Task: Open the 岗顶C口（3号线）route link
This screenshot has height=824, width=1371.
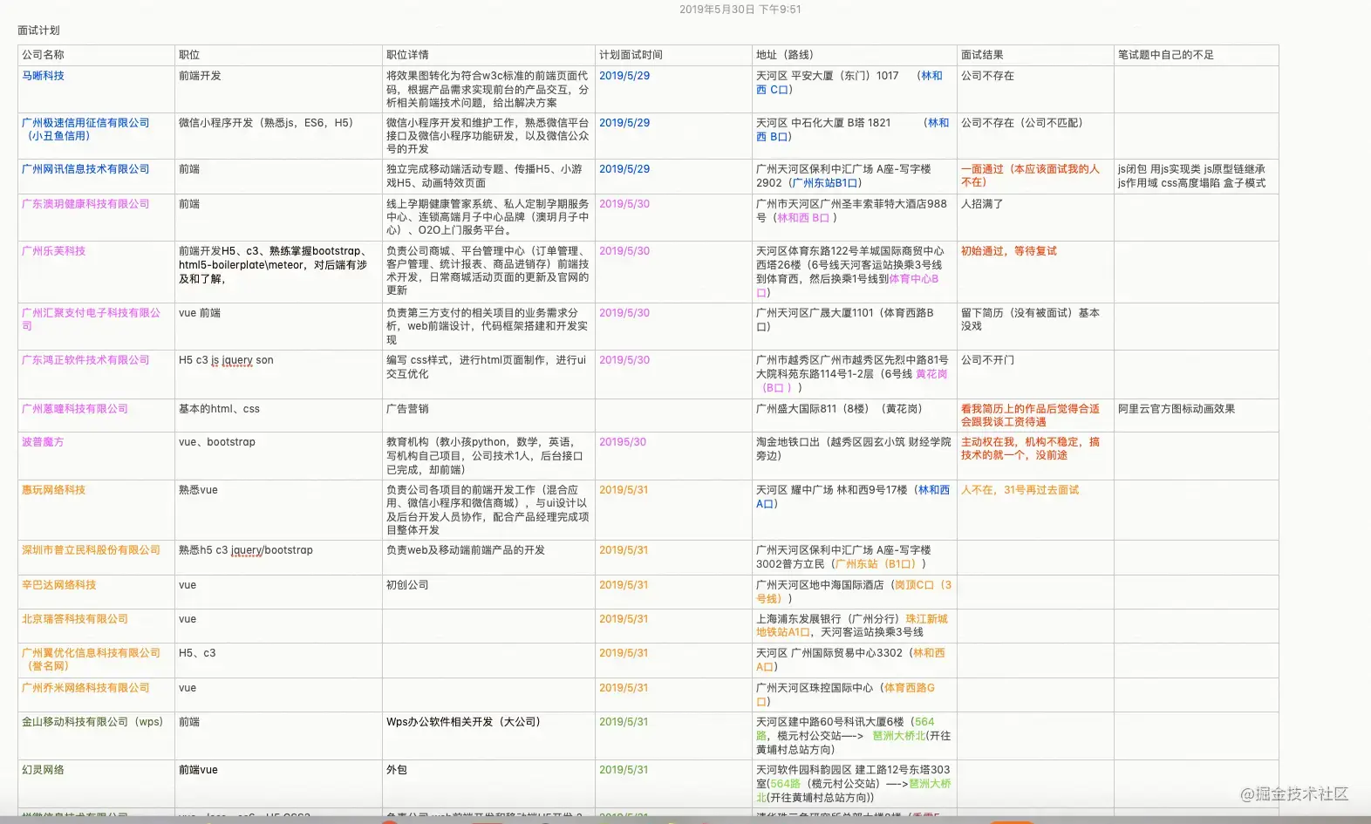Action: click(854, 592)
